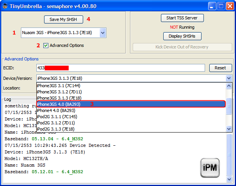The image size is (236, 186).
Task: Click the 10:29:43.265 Device Detected line
Action: (x=60, y=145)
